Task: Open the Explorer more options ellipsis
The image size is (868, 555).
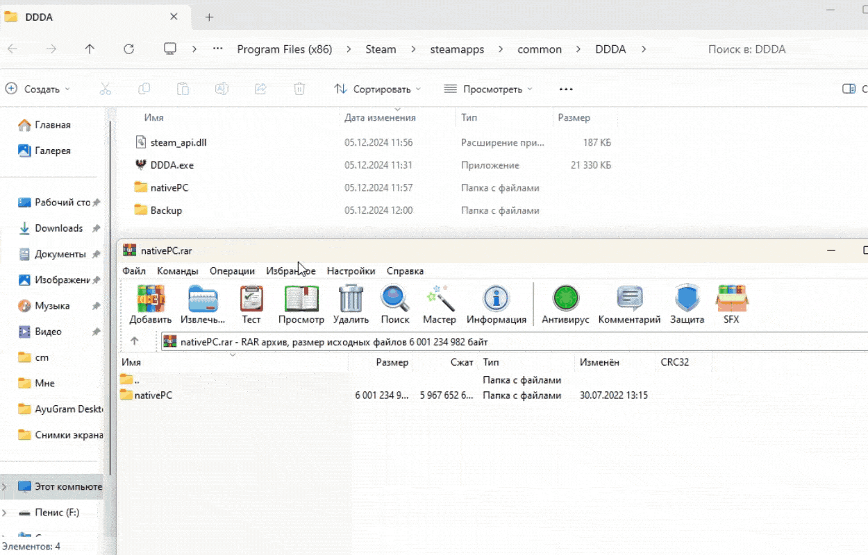Action: pos(566,89)
